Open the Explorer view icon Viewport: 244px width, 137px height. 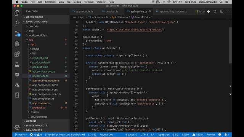(17, 13)
